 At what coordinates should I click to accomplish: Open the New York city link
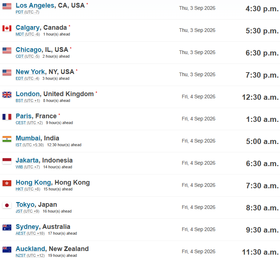pos(30,72)
